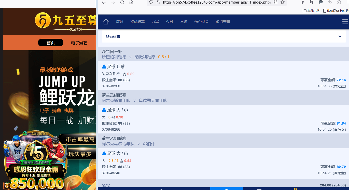The image size is (349, 190).
Task: Open the 其他书签 bookmarks folder
Action: tap(311, 11)
